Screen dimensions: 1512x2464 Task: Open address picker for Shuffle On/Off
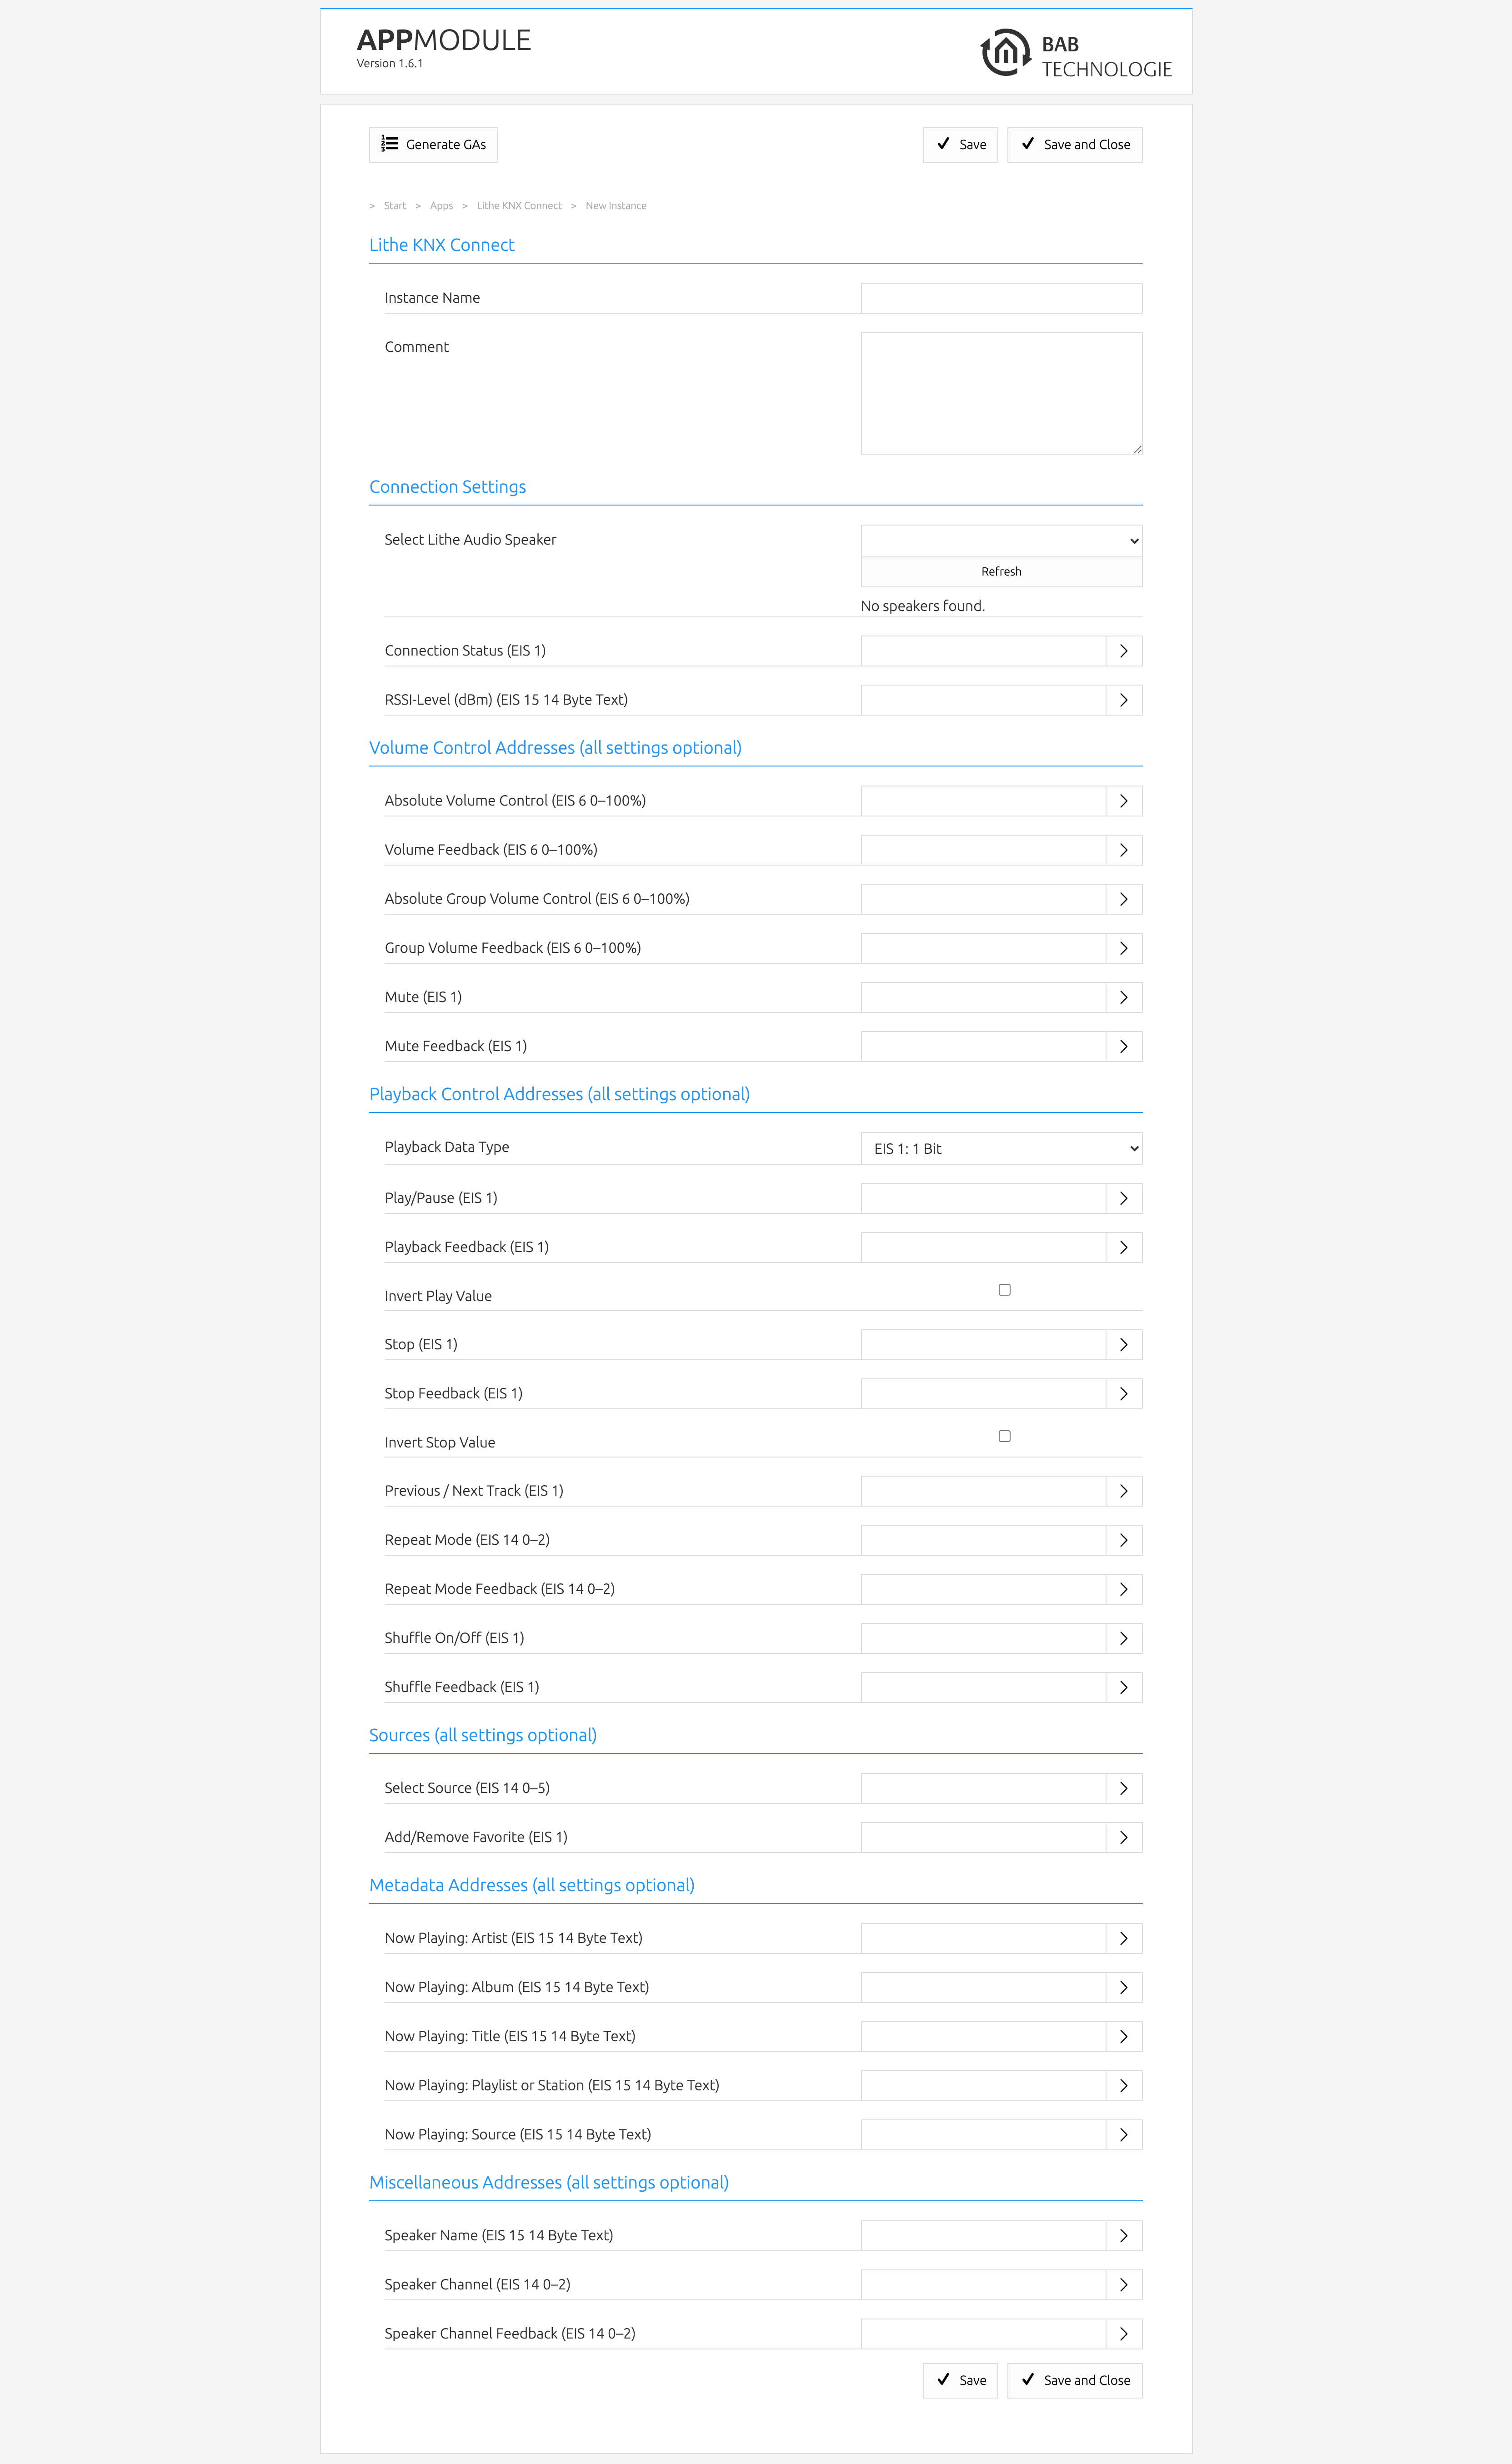(x=1123, y=1638)
